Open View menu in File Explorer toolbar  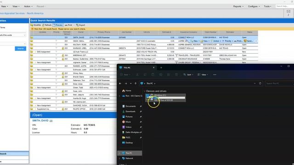pyautogui.click(x=203, y=75)
